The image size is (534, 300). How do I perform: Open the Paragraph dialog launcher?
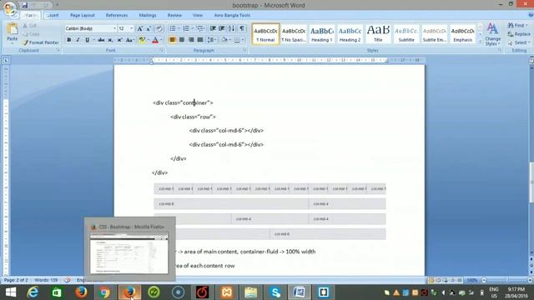tap(244, 50)
